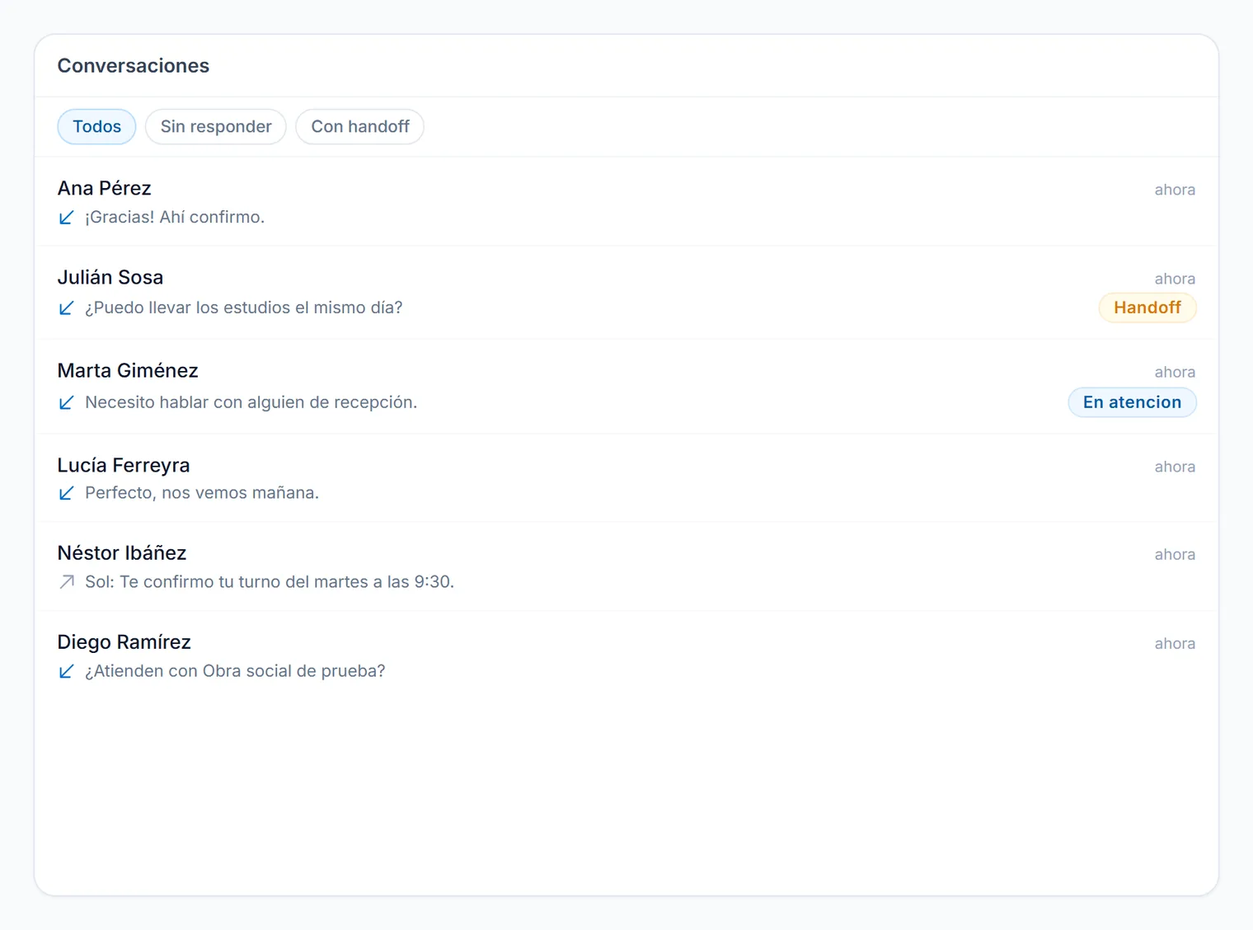Click message '¡Gracias! Ahí confirmo.'
Viewport: 1253px width, 930px height.
(x=175, y=217)
